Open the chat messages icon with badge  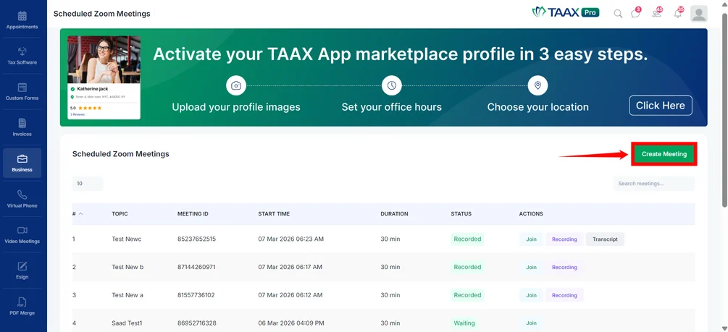click(x=635, y=14)
